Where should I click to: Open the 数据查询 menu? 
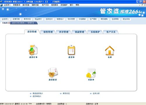point(17,5)
